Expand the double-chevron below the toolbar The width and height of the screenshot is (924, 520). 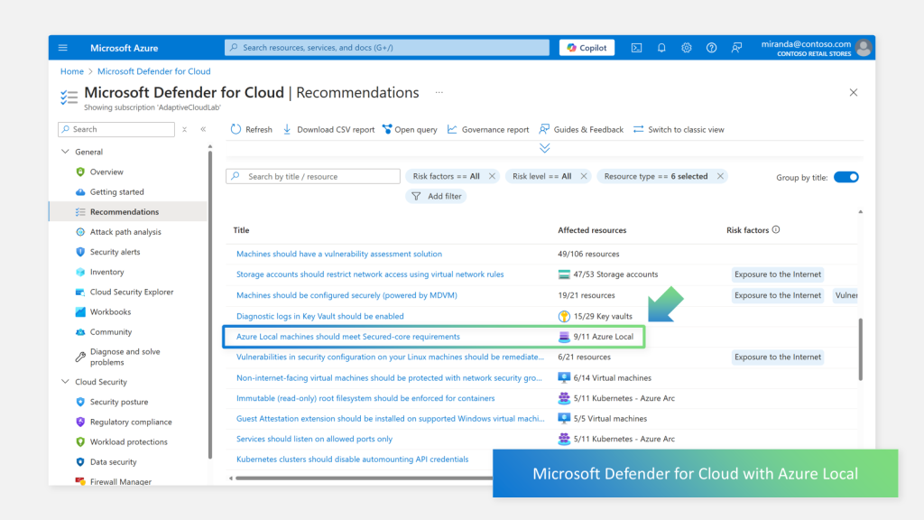pos(544,148)
